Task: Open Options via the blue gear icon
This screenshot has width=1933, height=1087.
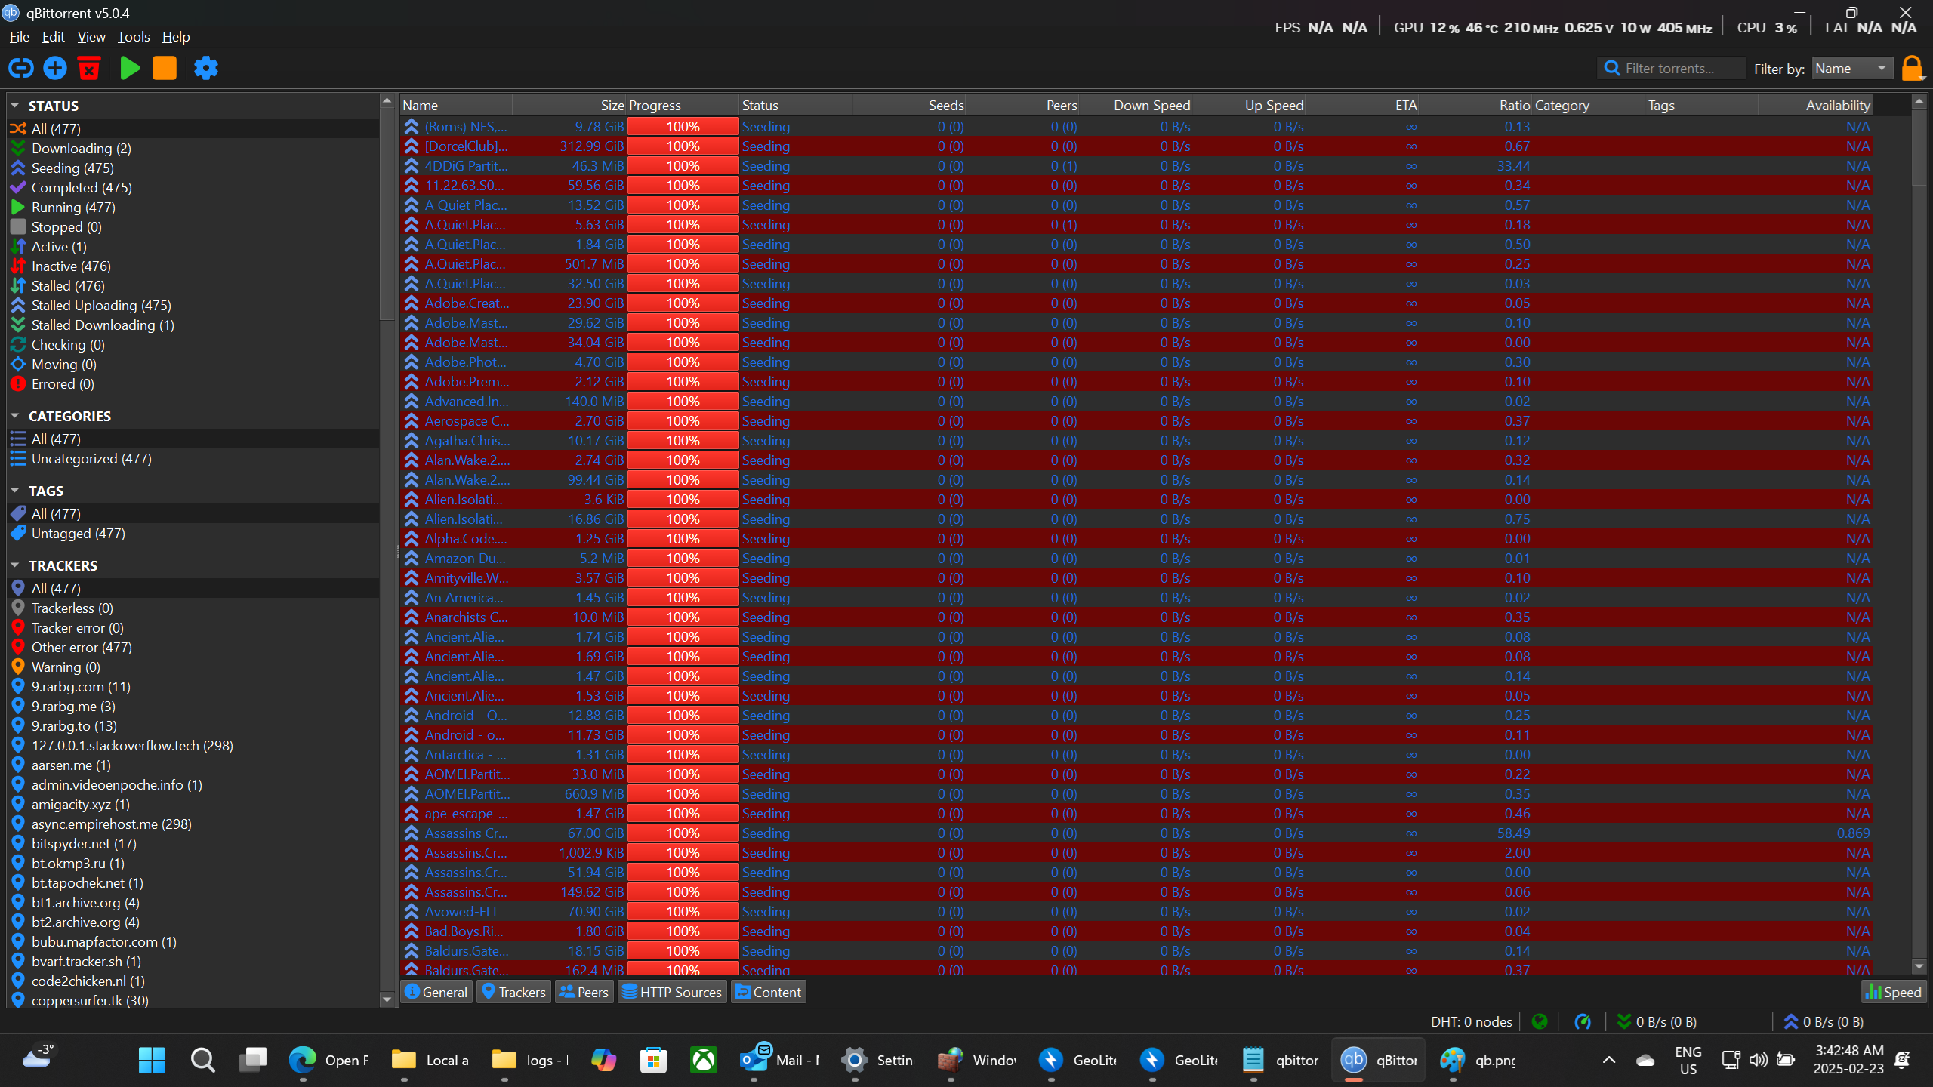Action: coord(206,68)
